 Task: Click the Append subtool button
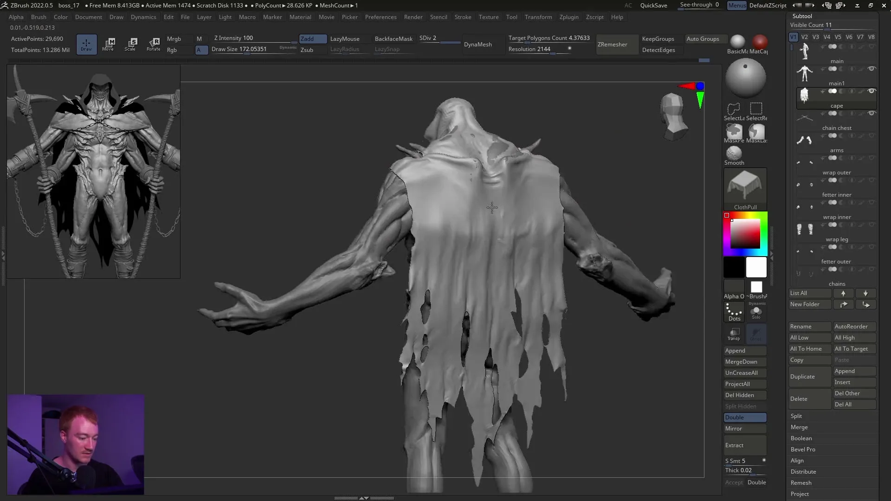(x=744, y=350)
